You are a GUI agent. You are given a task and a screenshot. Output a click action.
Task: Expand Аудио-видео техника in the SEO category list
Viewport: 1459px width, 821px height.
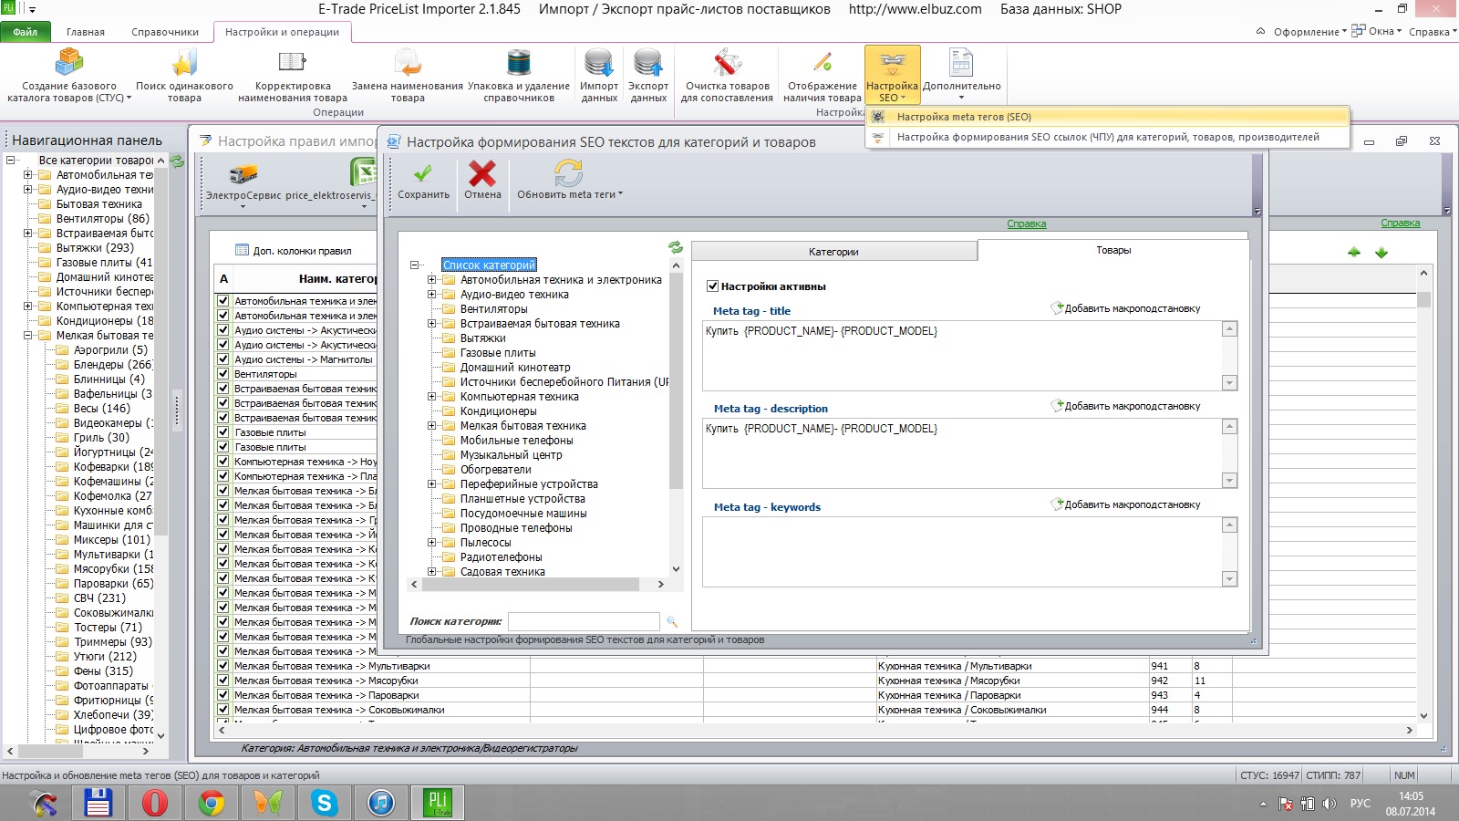(432, 295)
